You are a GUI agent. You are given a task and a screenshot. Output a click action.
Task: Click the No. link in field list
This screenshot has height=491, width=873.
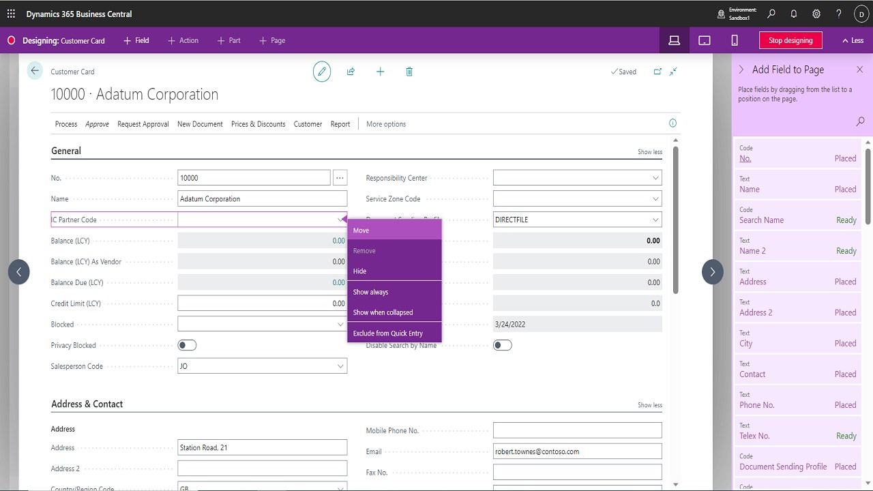coord(745,158)
